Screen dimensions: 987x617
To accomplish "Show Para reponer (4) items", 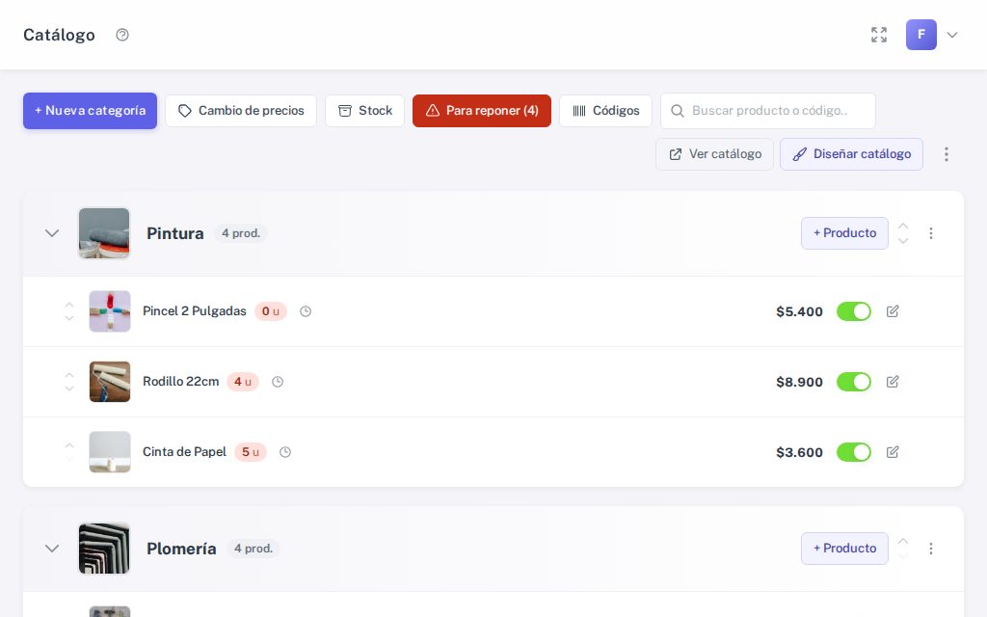I will coord(482,111).
